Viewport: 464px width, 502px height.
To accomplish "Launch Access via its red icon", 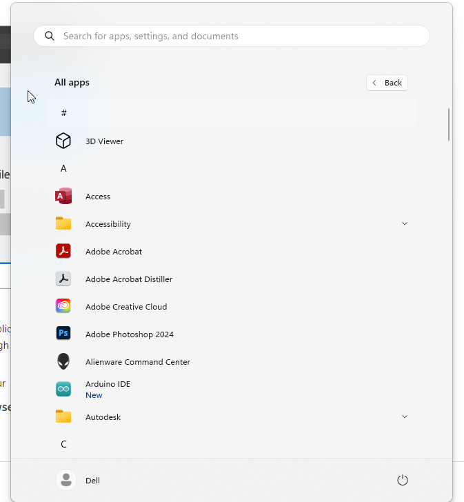I will 63,196.
